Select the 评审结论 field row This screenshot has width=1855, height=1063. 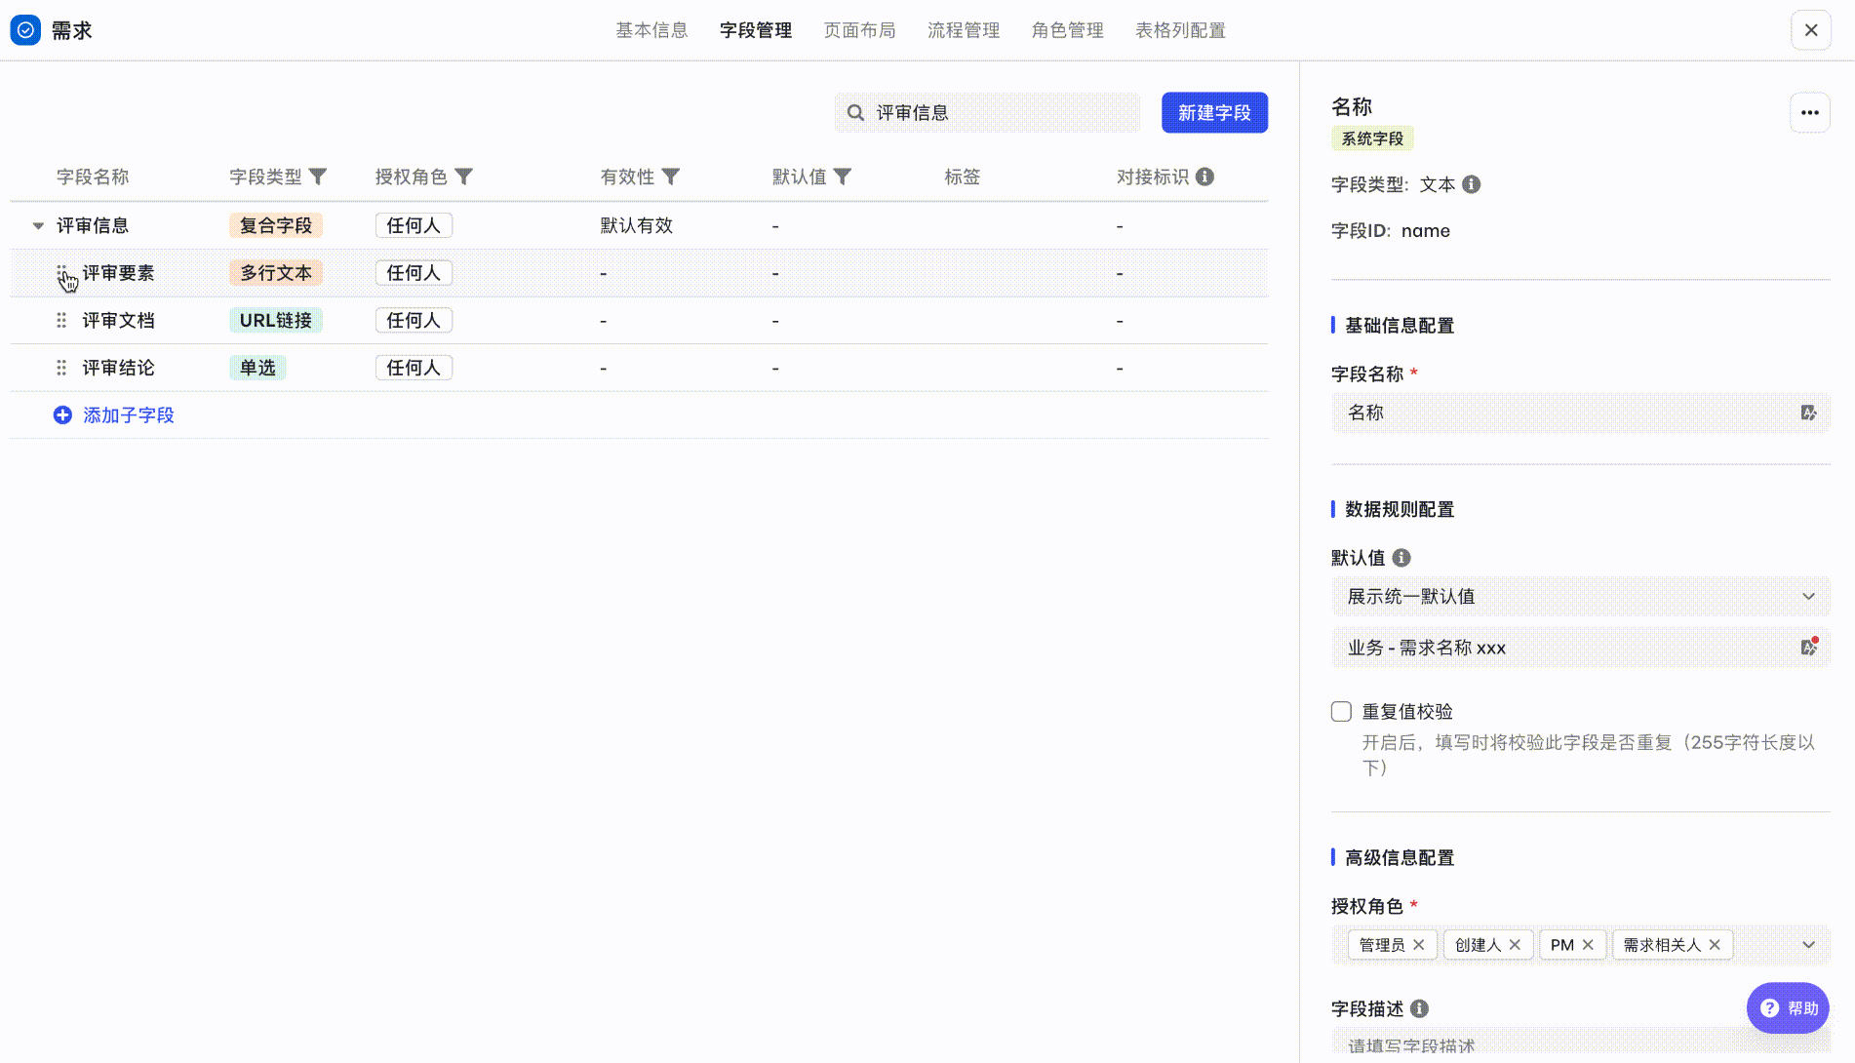(639, 368)
